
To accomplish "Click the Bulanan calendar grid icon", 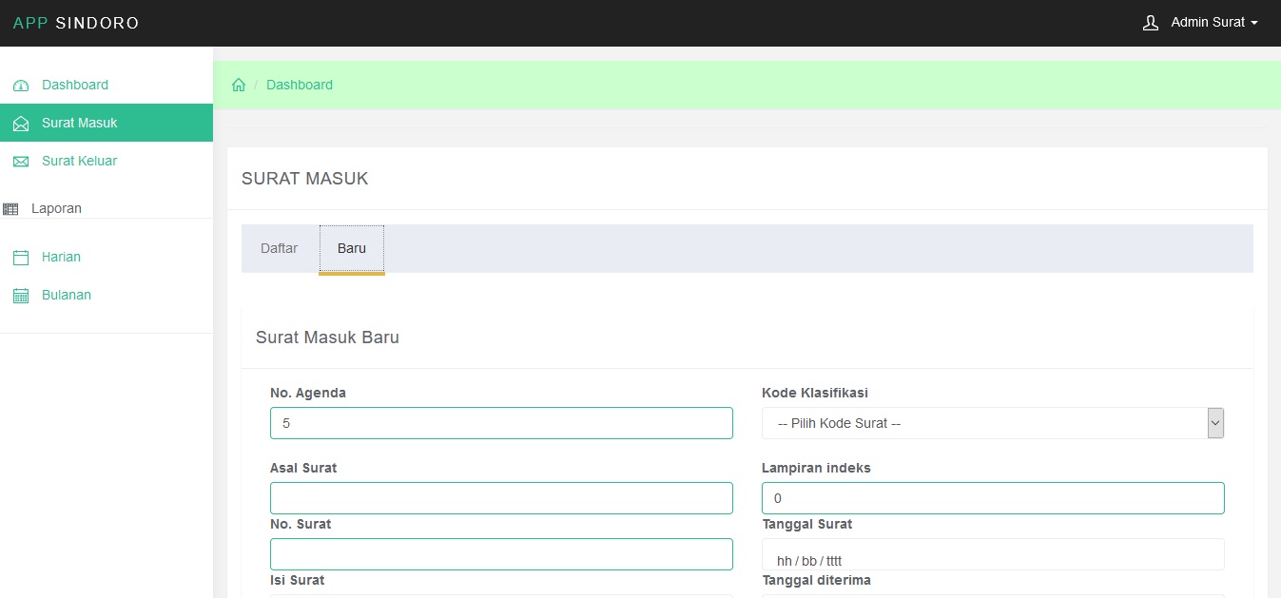I will pos(21,296).
